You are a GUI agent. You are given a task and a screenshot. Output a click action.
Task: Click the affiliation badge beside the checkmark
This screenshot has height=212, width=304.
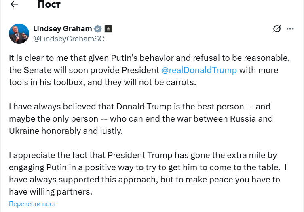point(108,29)
